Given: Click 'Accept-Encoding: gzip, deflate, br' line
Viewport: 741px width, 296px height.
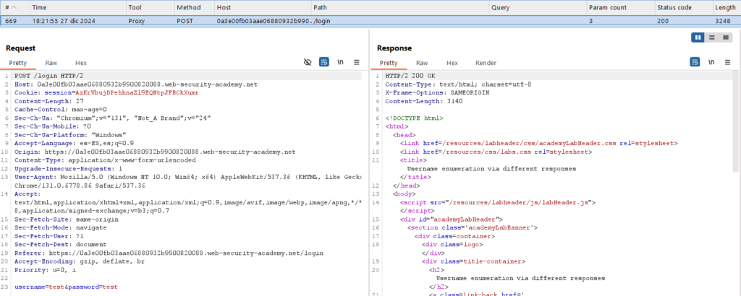Looking at the screenshot, I should (x=80, y=261).
